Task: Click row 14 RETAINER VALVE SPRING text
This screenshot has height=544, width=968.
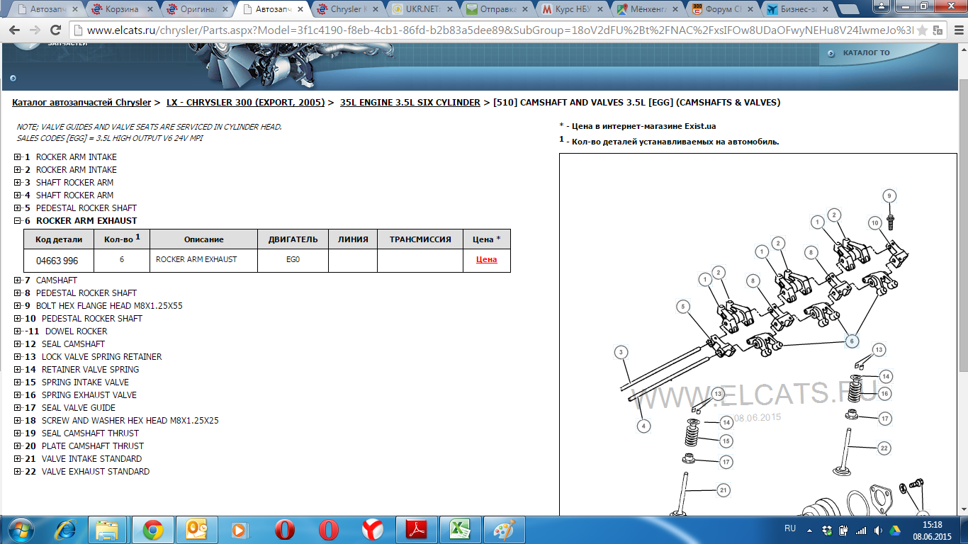Action: [90, 370]
